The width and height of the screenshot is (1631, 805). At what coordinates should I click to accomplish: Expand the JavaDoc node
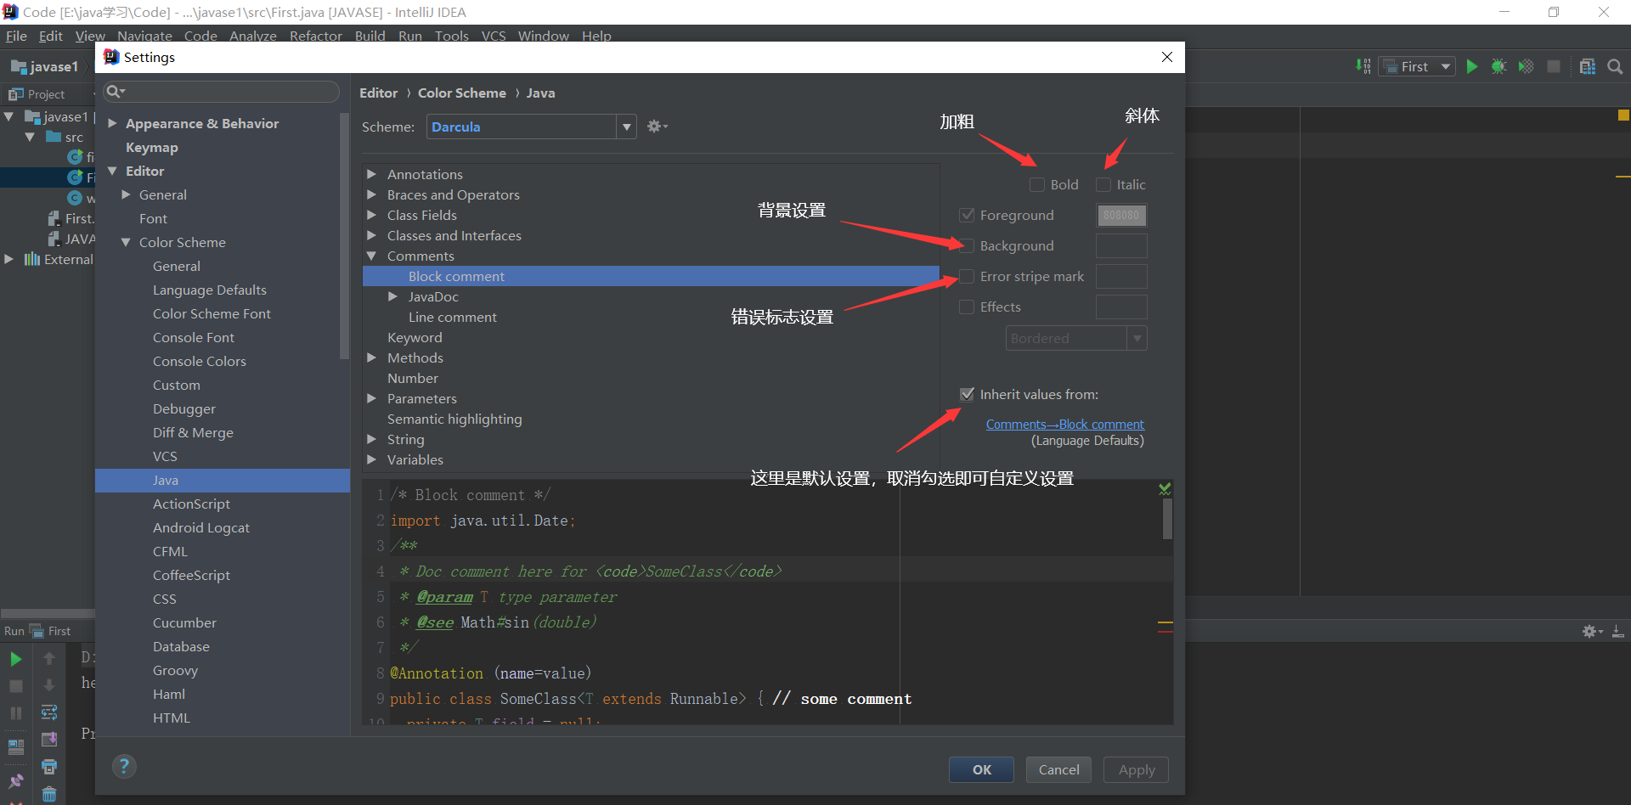pos(392,296)
